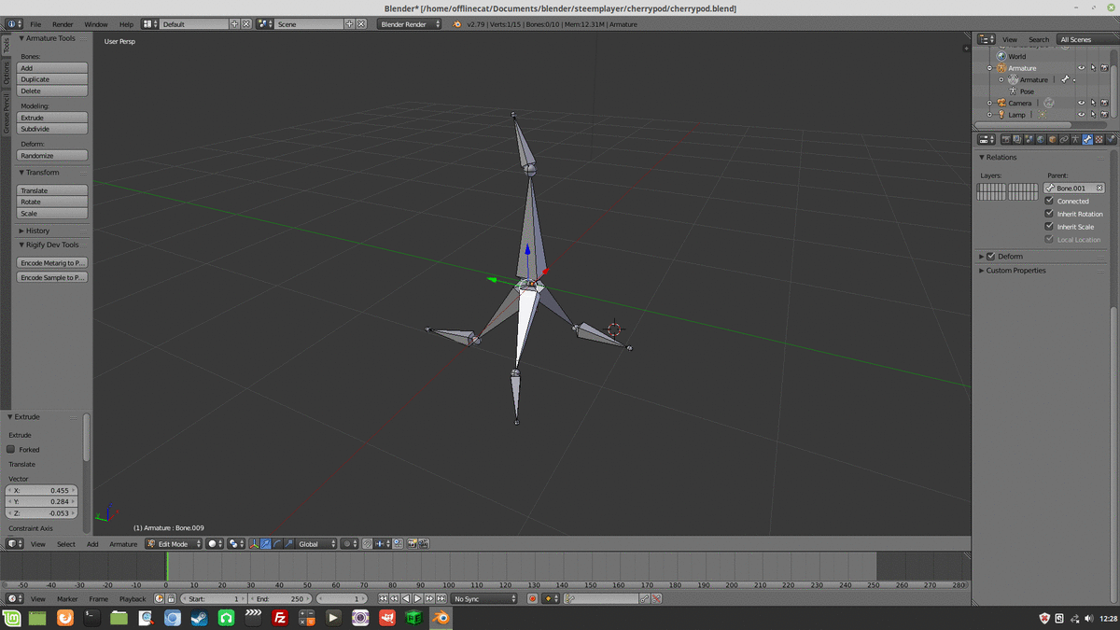Click the End frame field
This screenshot has height=630, width=1120.
point(281,598)
